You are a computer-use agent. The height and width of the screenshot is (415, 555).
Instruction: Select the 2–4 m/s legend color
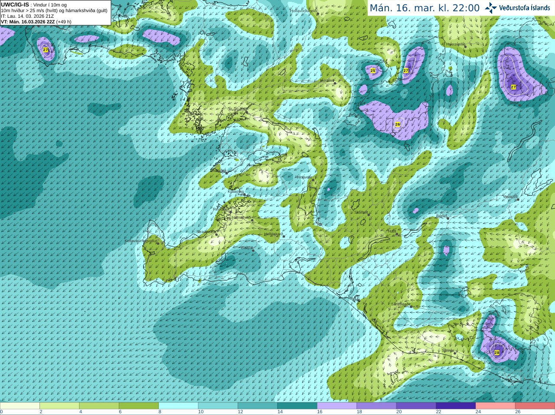click(x=59, y=406)
